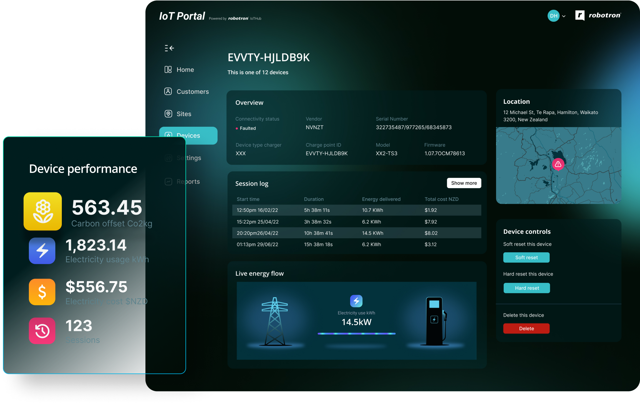
Task: Click the Home dashboard icon
Action: (x=168, y=70)
